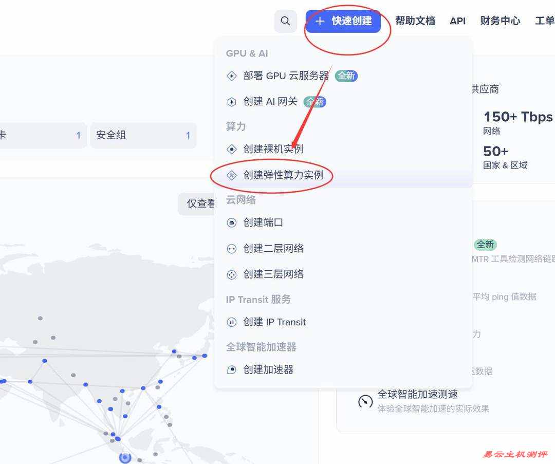The image size is (555, 464).
Task: Choose 部署 GPU 云服务器 menu entry
Action: point(286,76)
